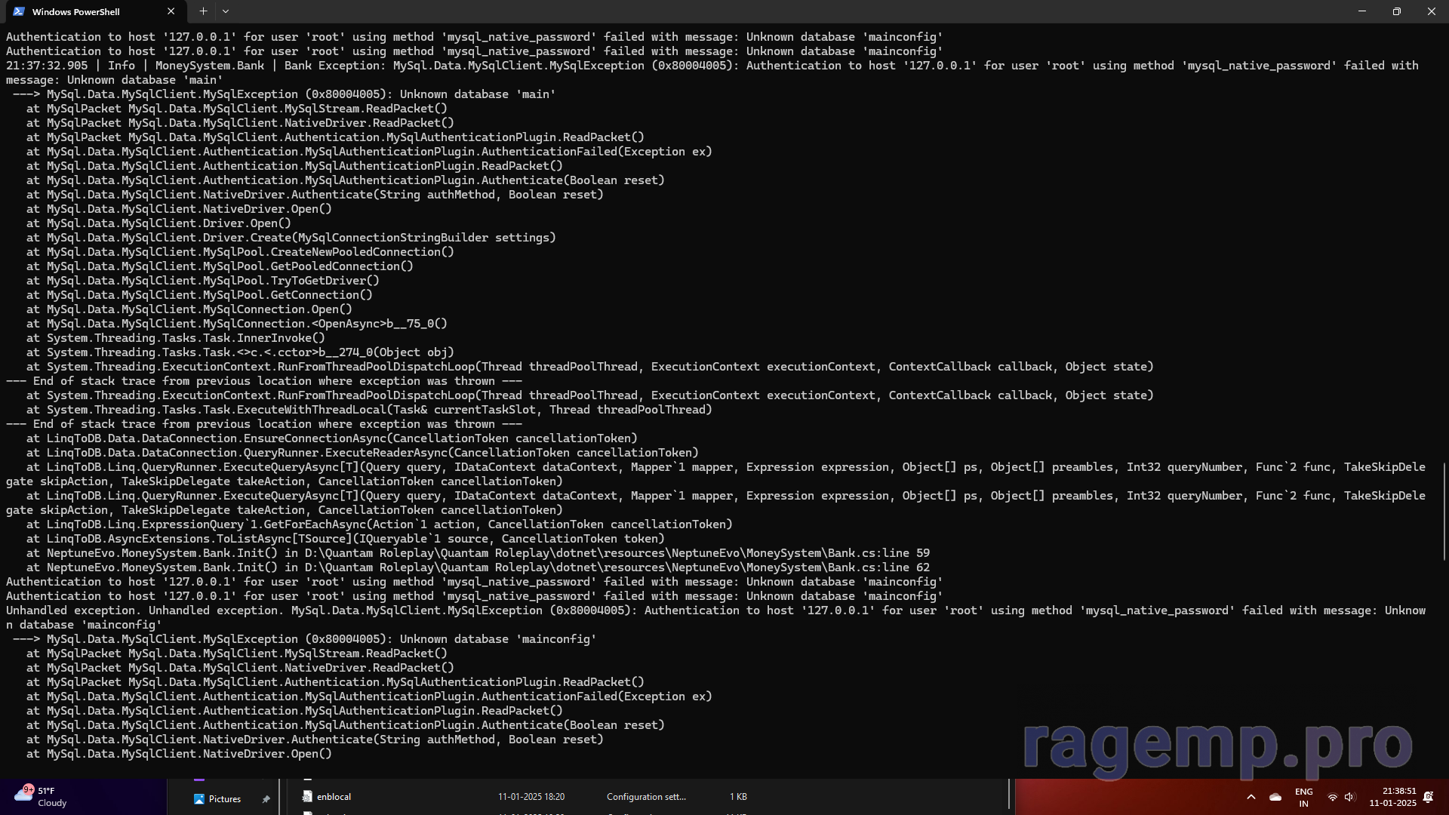Open a new terminal tab
Screen dimensions: 1449x815
tap(203, 11)
